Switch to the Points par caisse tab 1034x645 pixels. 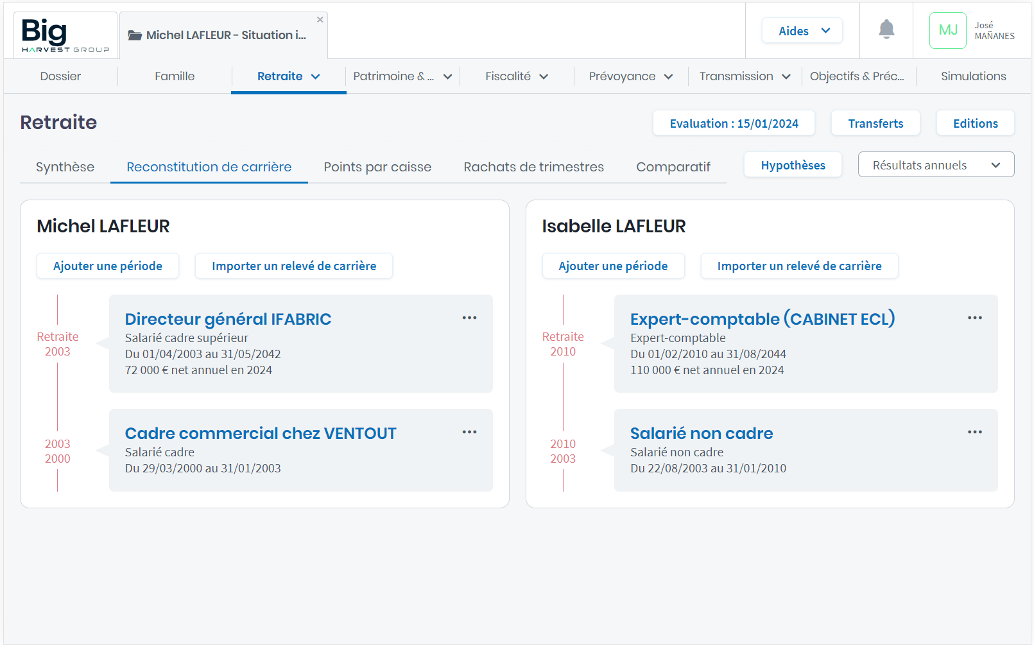point(377,167)
